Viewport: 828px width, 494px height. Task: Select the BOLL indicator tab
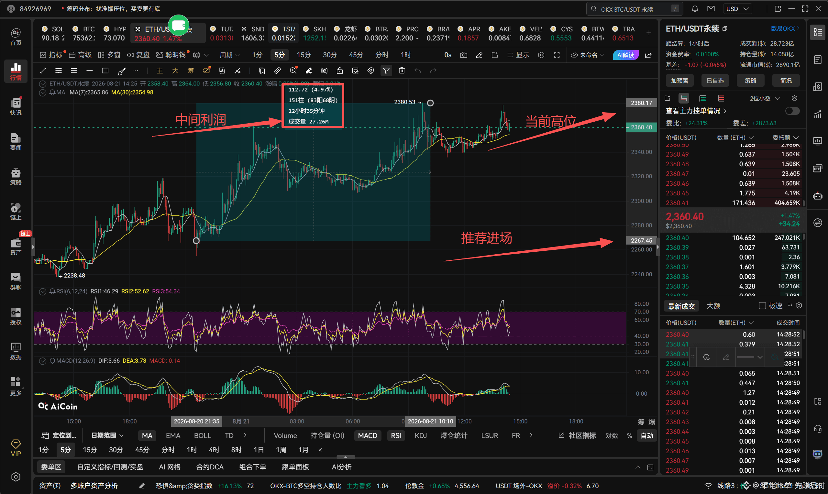tap(203, 436)
